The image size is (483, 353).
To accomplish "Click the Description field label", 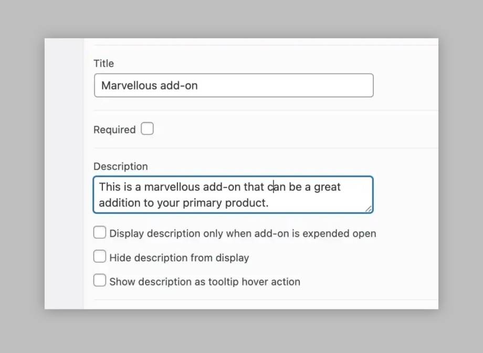I will point(120,166).
